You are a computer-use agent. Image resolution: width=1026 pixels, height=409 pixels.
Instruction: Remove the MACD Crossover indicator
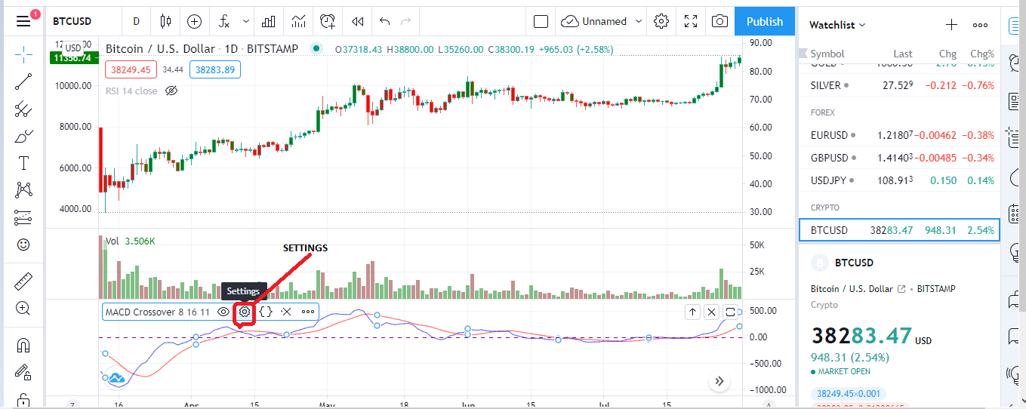click(x=286, y=311)
